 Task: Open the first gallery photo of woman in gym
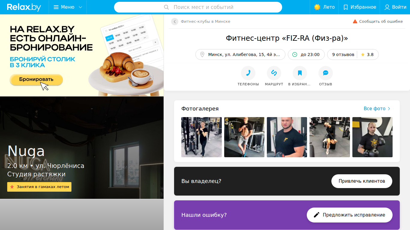(x=202, y=137)
